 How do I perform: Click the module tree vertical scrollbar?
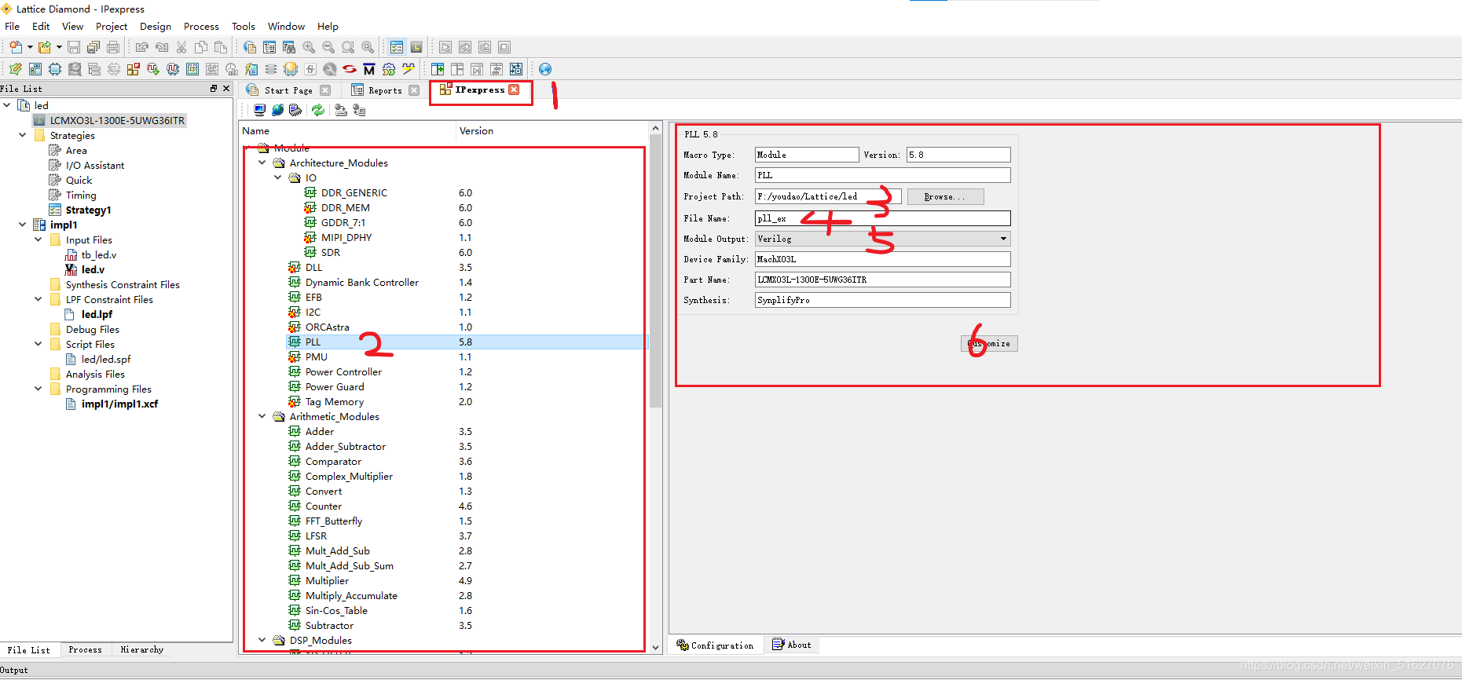656,271
